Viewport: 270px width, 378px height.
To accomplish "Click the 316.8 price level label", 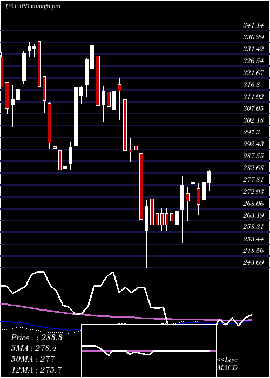I will point(251,85).
